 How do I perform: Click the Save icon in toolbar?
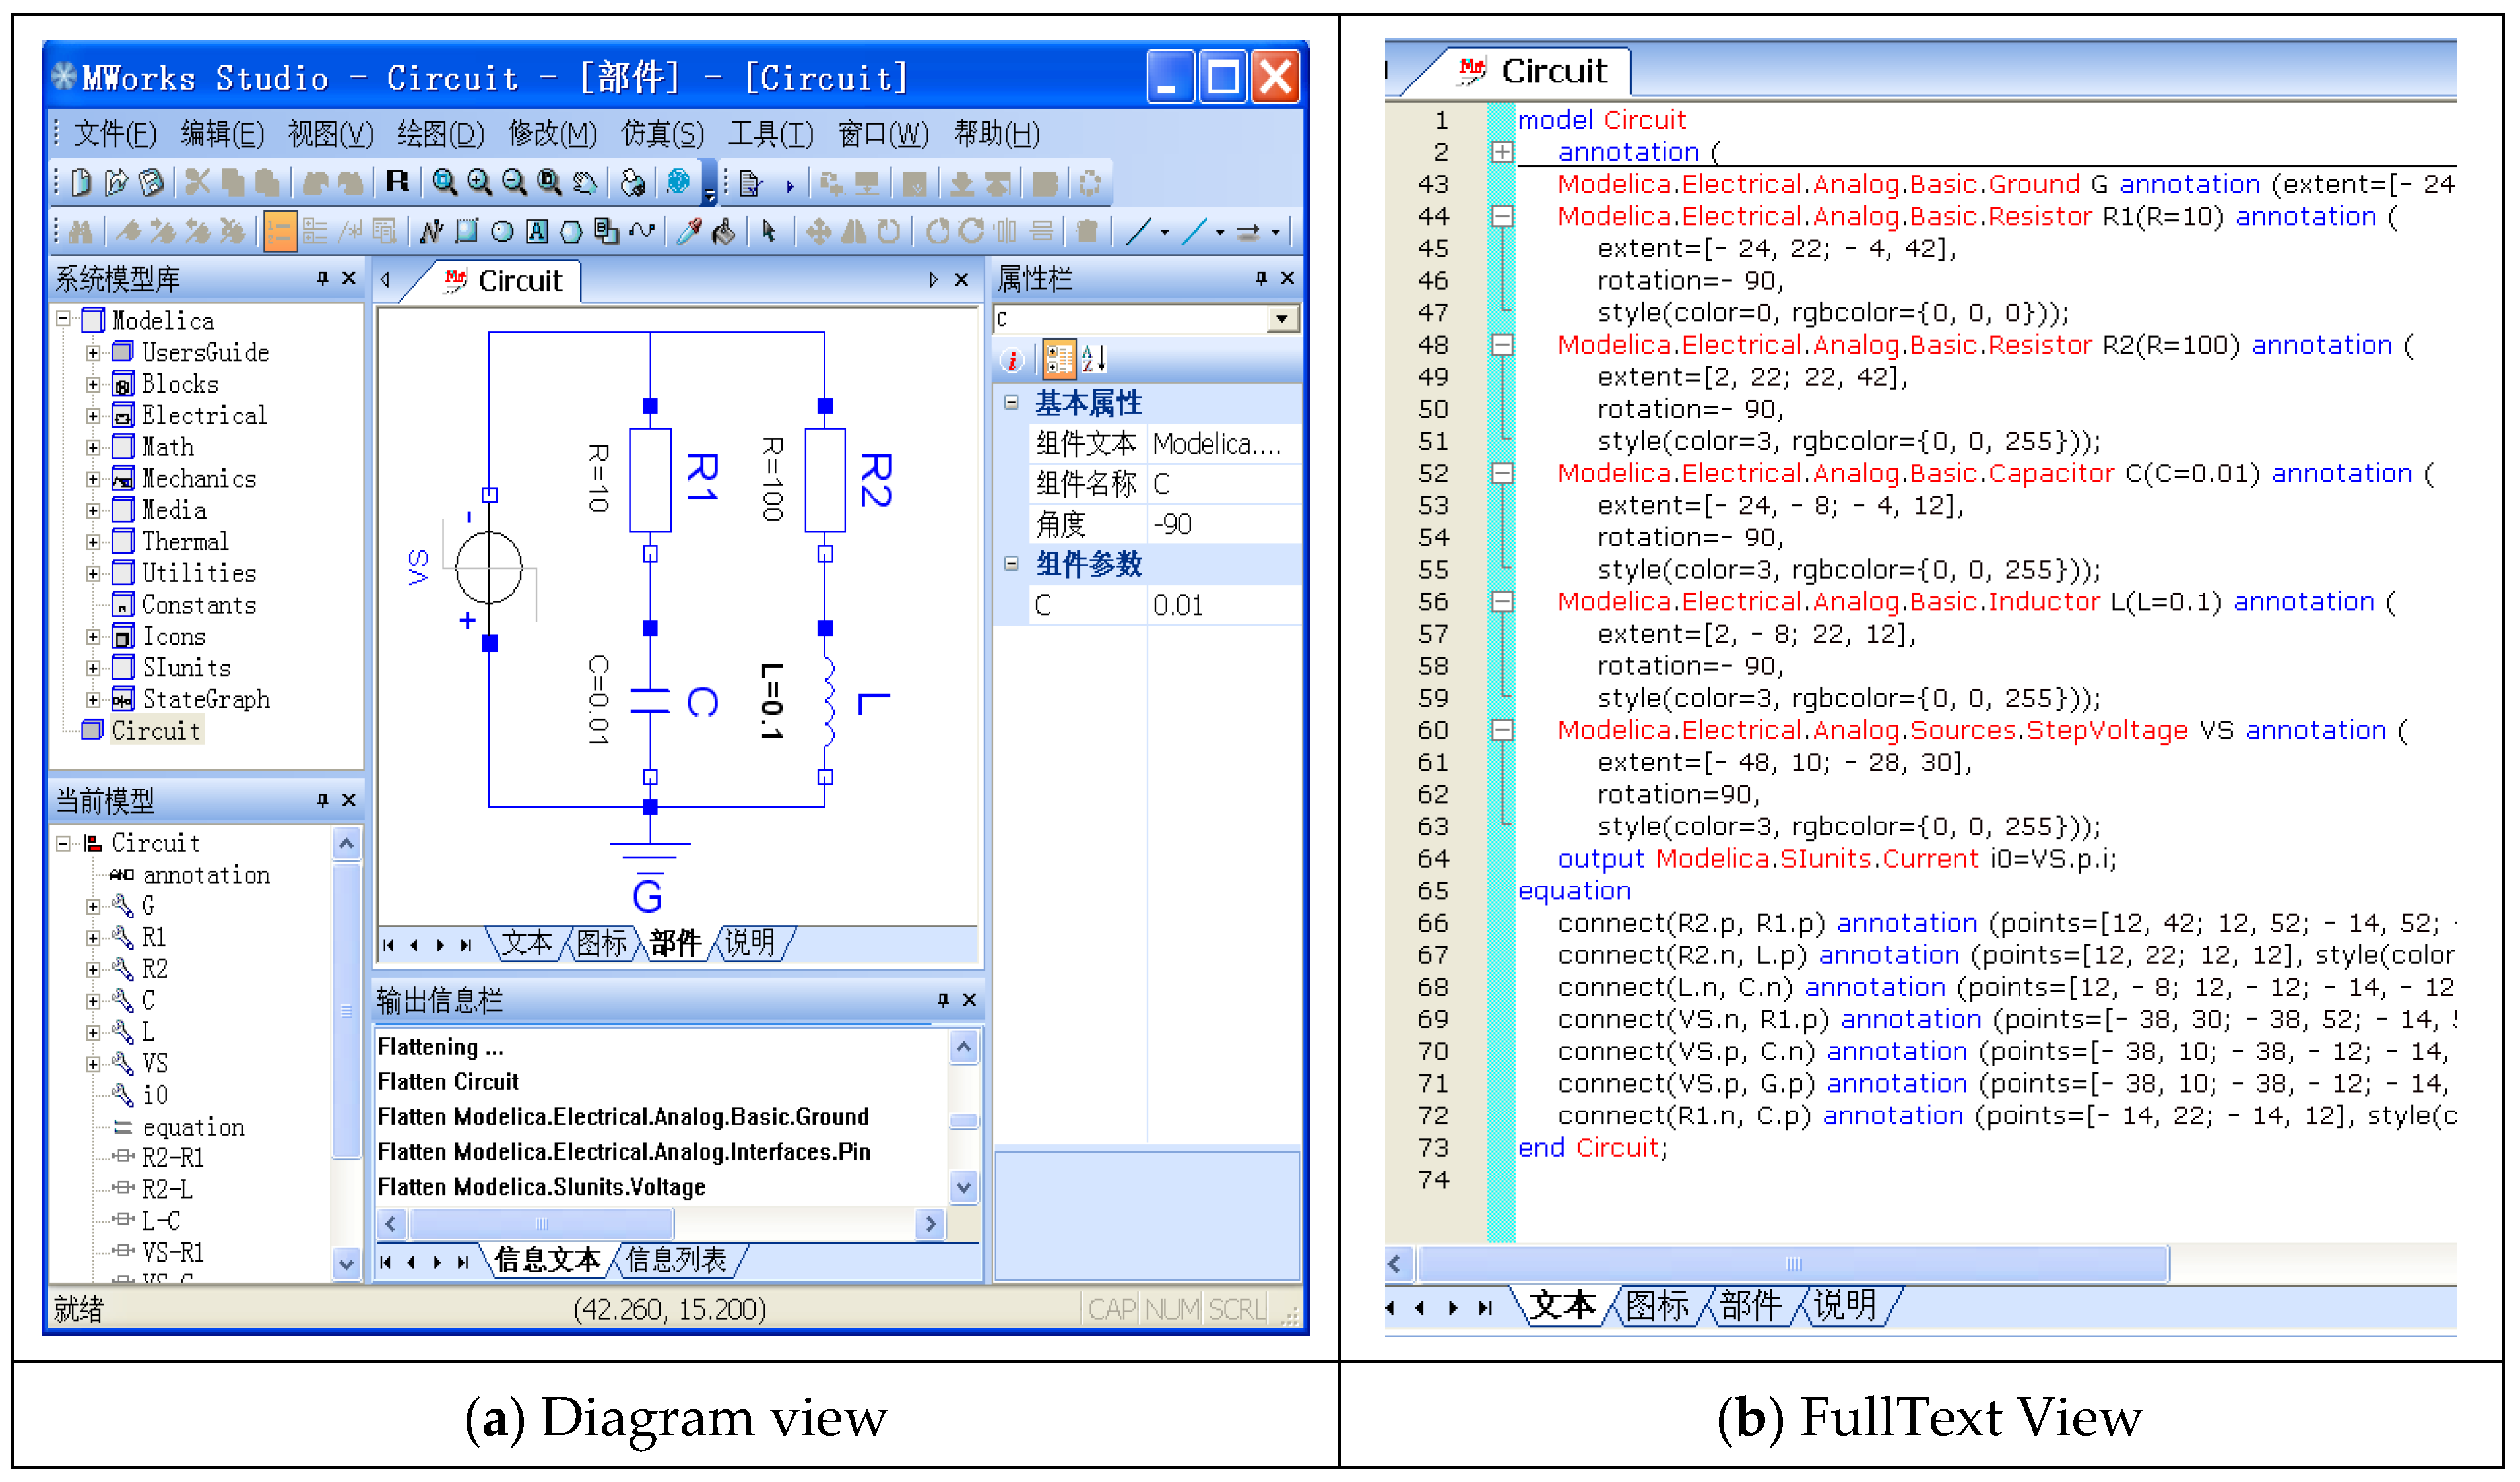152,183
